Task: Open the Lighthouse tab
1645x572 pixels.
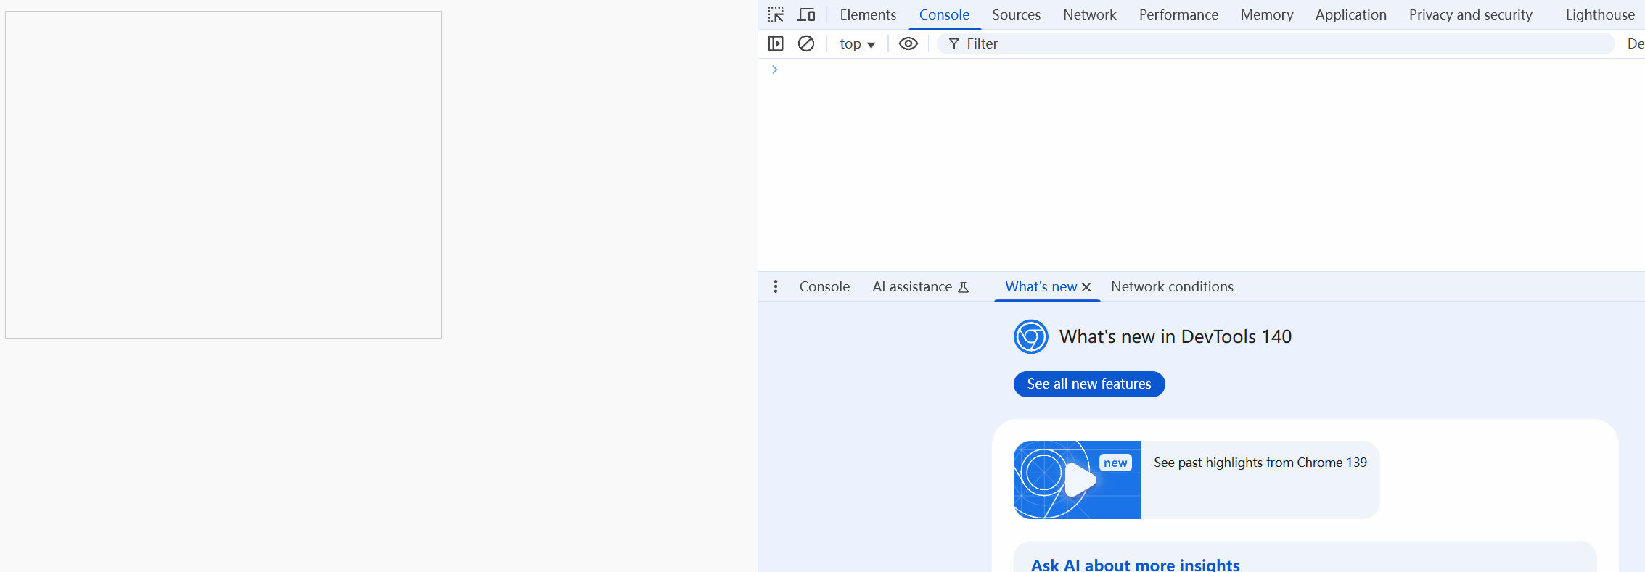Action: click(1599, 14)
